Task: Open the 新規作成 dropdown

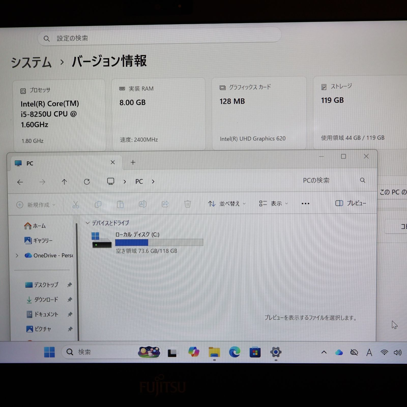Action: coord(36,205)
